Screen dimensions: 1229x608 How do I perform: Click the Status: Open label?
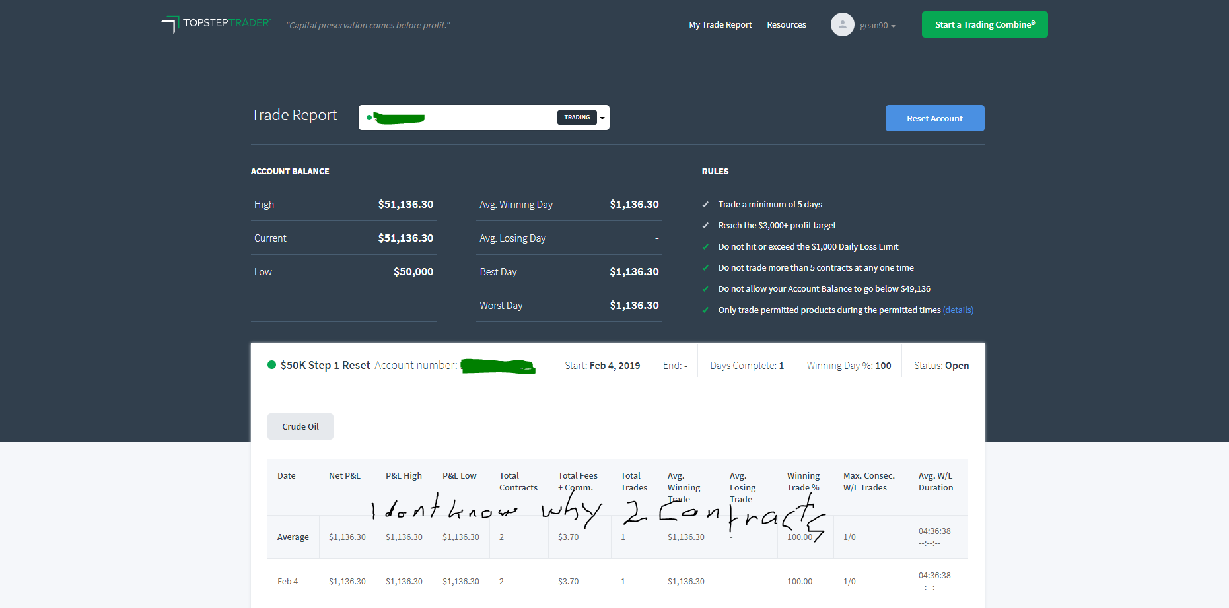coord(942,366)
